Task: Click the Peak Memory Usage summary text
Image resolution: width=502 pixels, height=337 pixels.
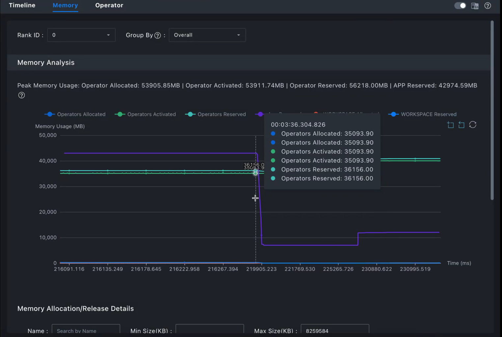Action: (x=247, y=85)
